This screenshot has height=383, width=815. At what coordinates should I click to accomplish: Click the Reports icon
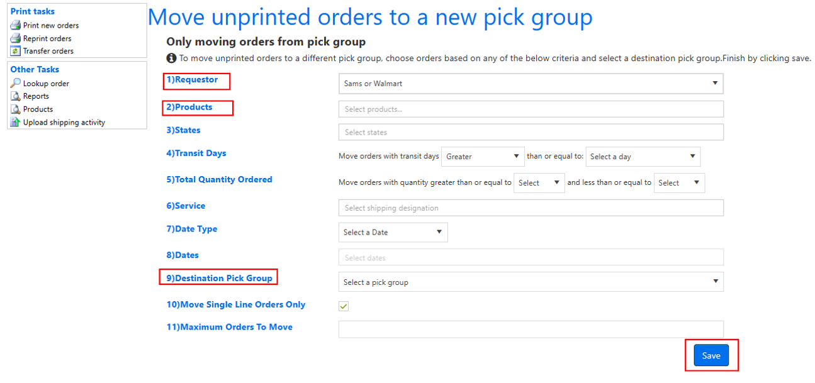pyautogui.click(x=16, y=96)
